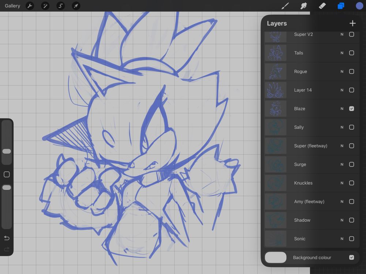366x274 pixels.
Task: Select the Brush tool
Action: [x=285, y=6]
